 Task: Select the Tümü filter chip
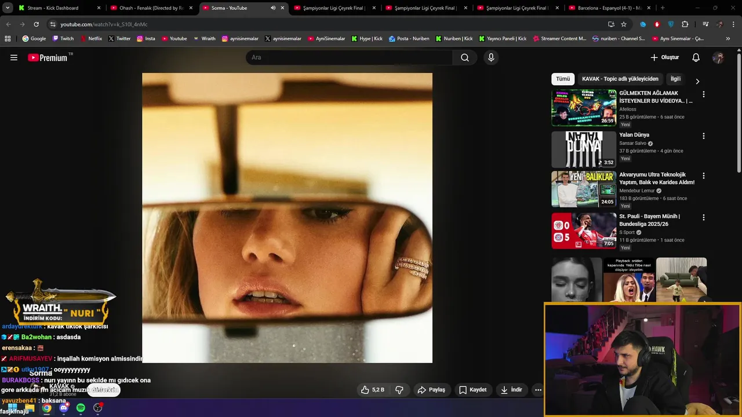[x=563, y=79]
